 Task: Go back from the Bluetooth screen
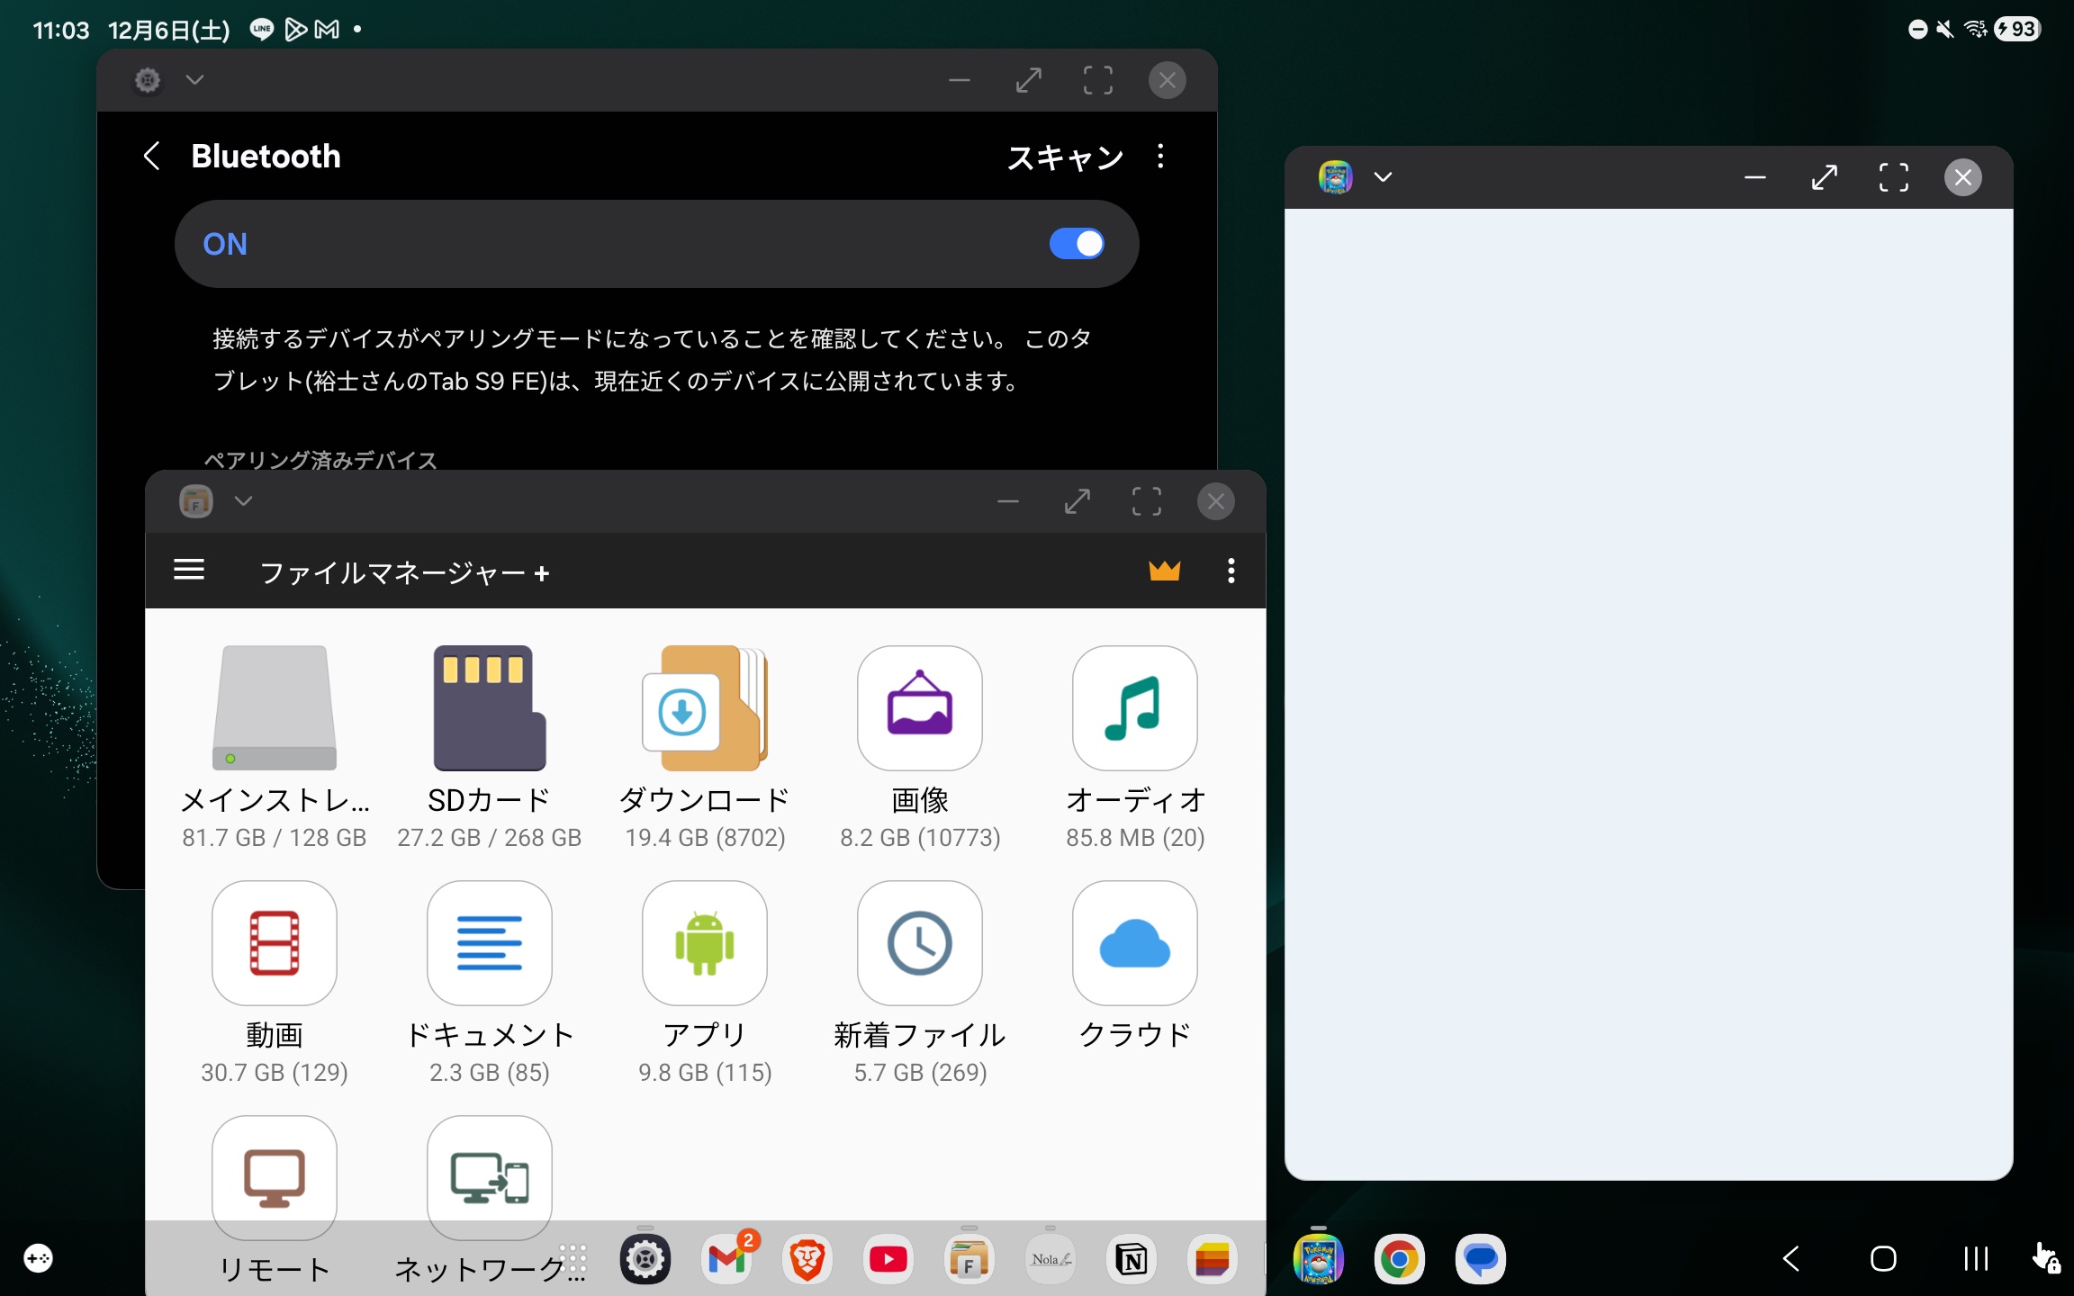click(x=152, y=157)
